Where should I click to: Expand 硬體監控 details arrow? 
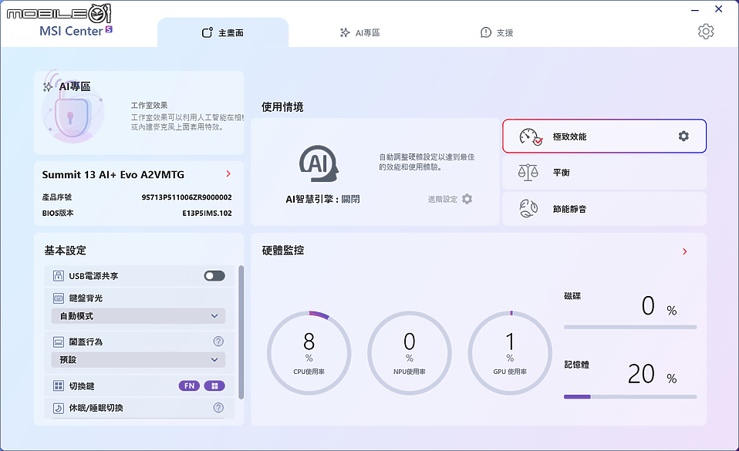tap(685, 251)
